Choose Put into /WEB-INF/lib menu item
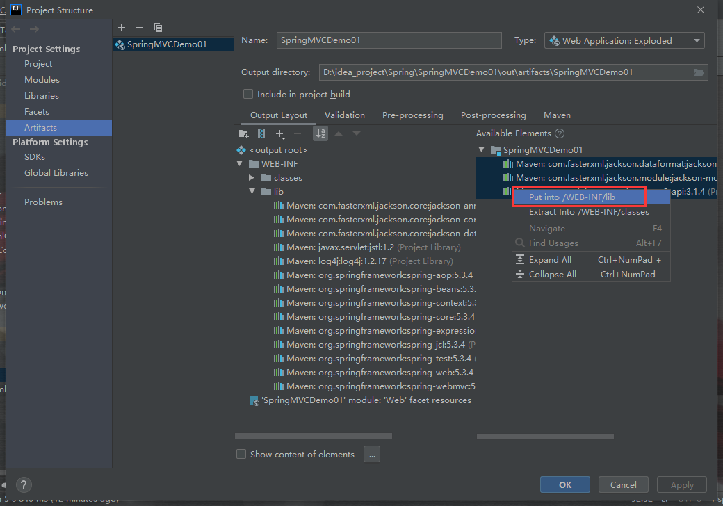The width and height of the screenshot is (723, 506). (591, 197)
